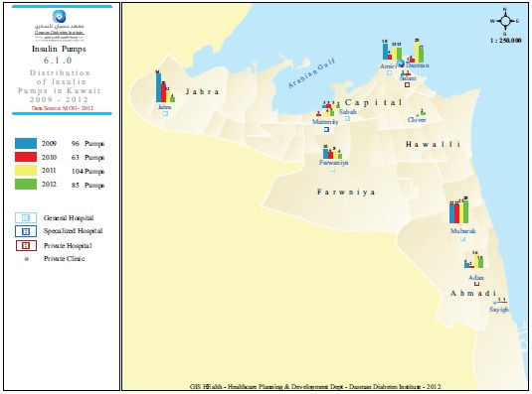Click the Clover clinic label
The image size is (532, 394).
pos(417,120)
